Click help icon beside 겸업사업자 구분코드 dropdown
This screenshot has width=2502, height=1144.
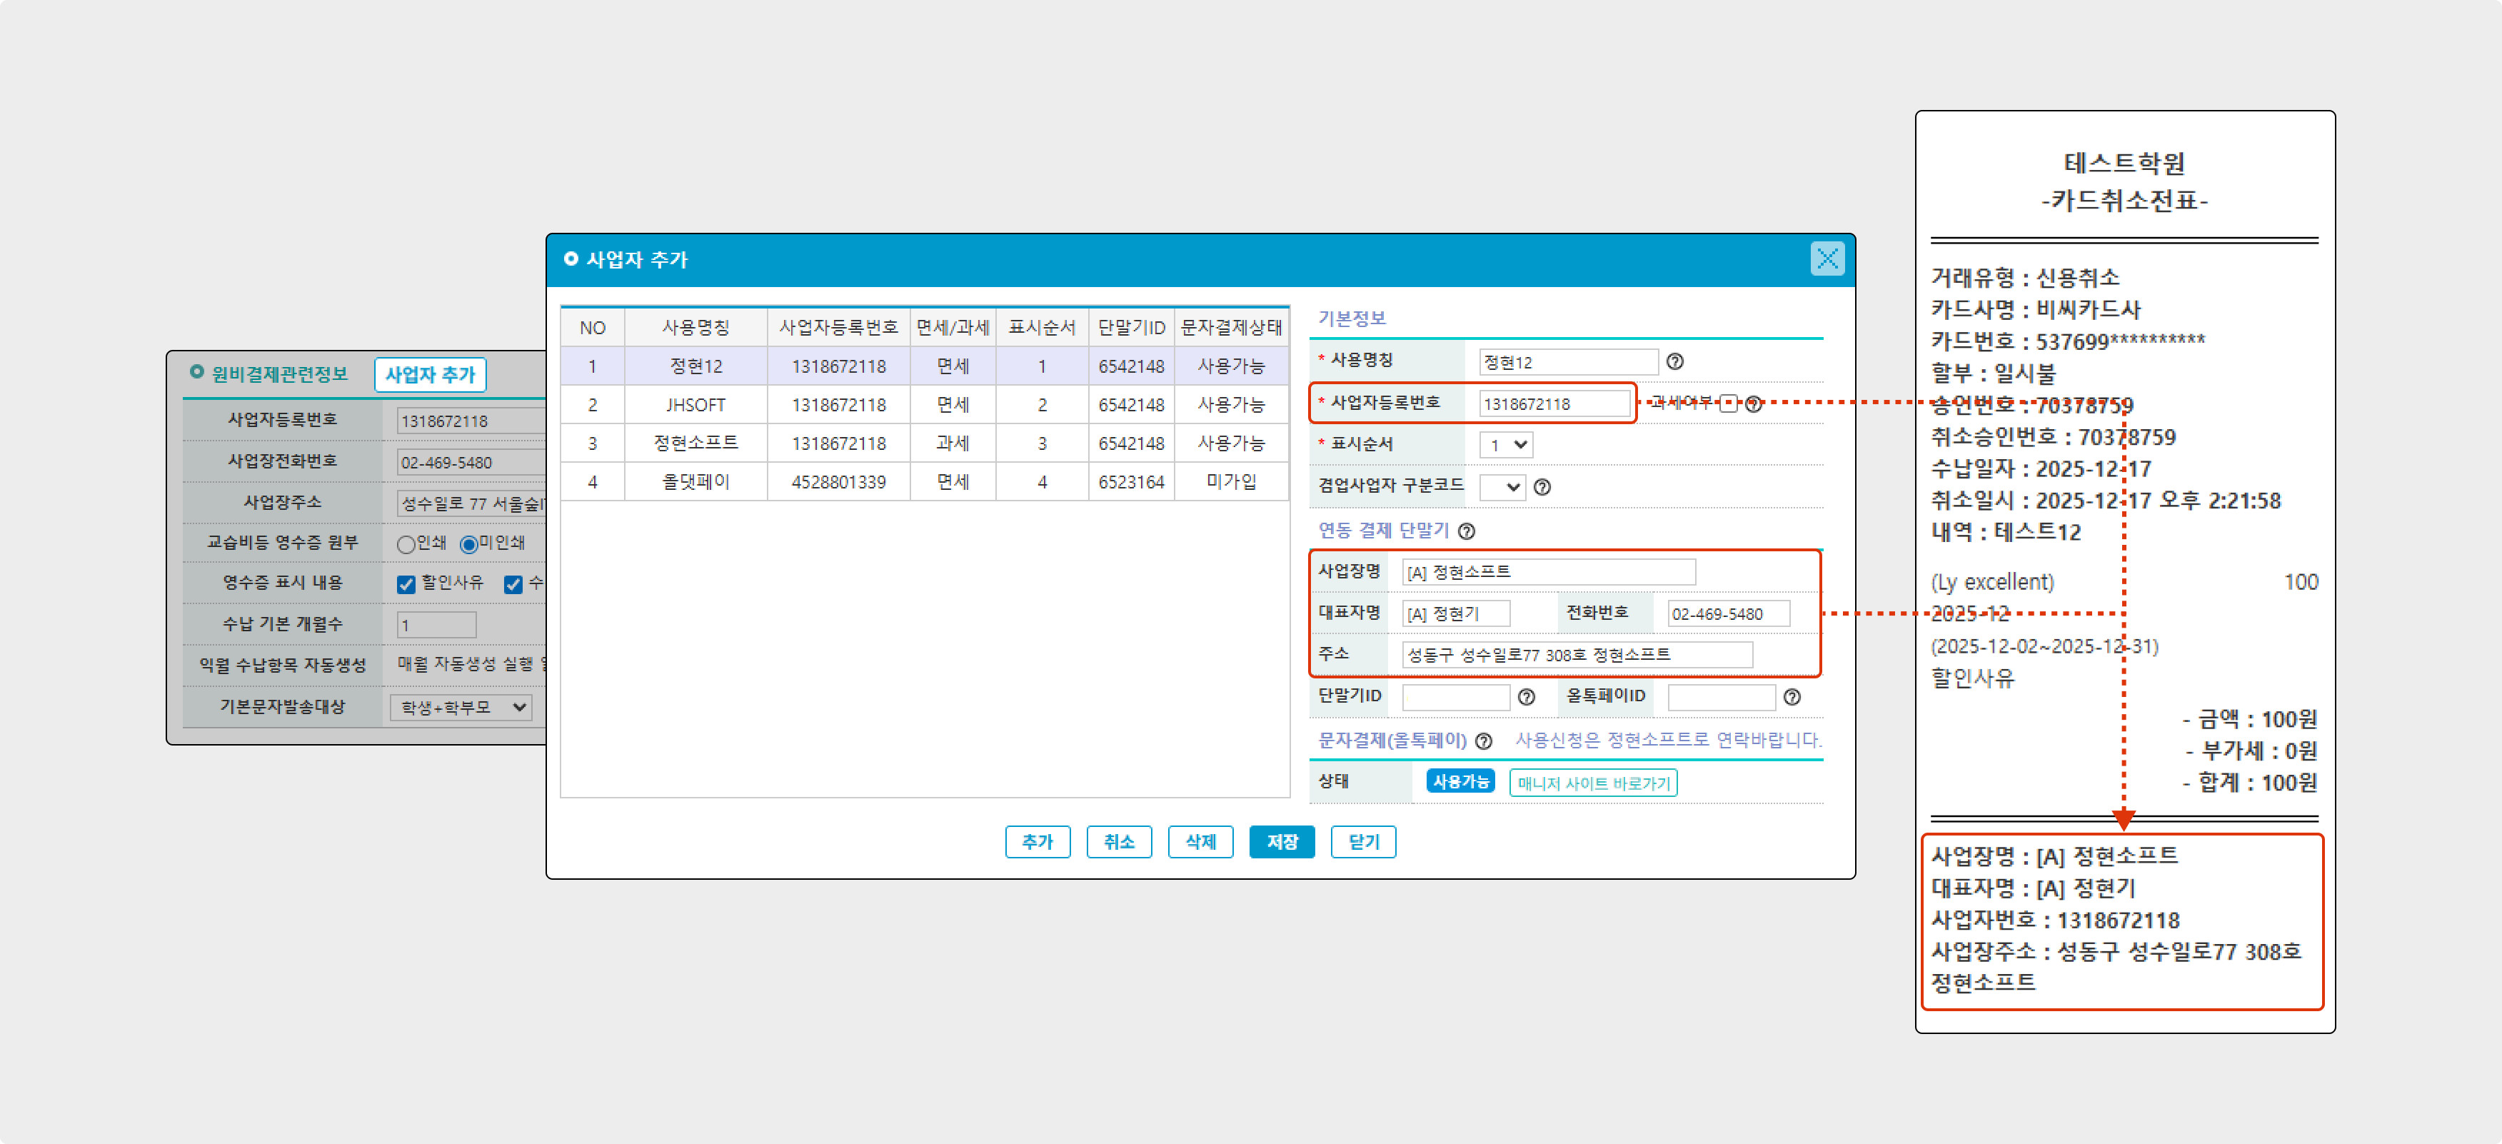(1542, 486)
